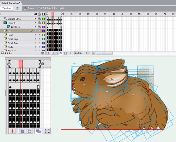Click the green outline swatch of Ground Level
The height and width of the screenshot is (142, 176).
43,19
